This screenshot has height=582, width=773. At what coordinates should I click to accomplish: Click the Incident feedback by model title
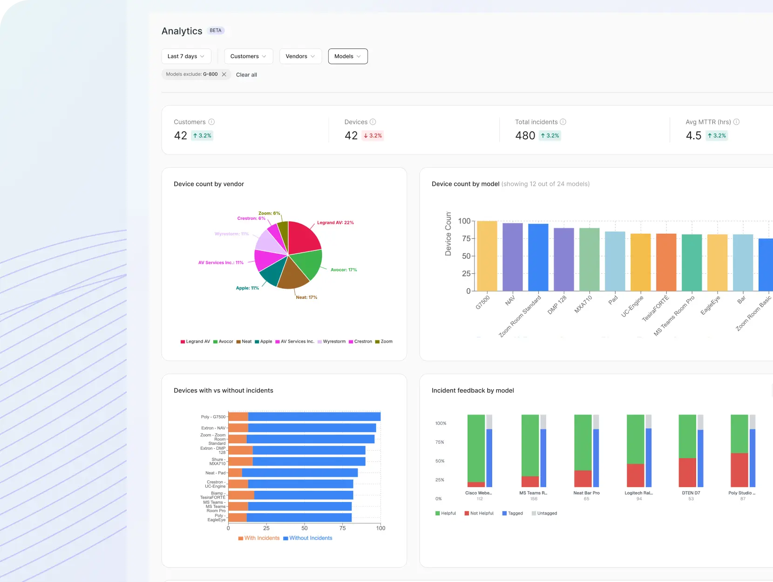click(473, 391)
